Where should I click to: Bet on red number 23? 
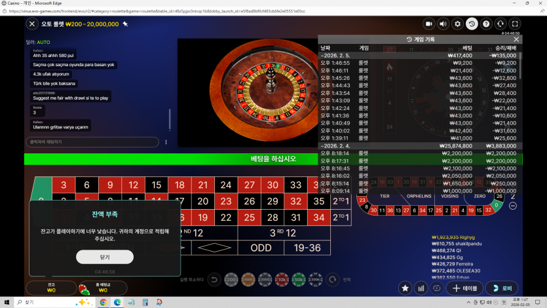226,201
